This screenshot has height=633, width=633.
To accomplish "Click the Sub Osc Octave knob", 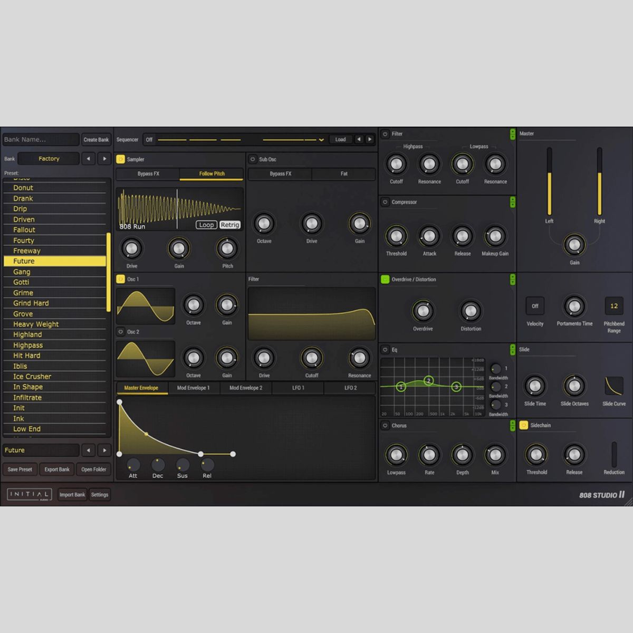I will pos(264,224).
